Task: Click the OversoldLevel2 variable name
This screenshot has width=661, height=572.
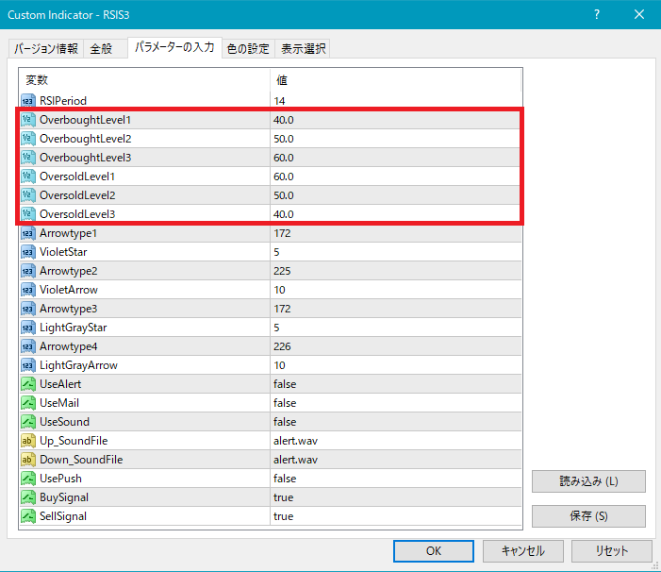Action: click(x=77, y=195)
